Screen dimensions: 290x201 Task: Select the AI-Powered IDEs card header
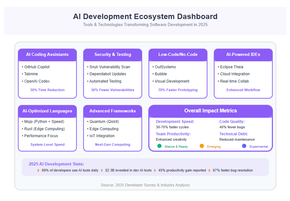click(x=243, y=55)
